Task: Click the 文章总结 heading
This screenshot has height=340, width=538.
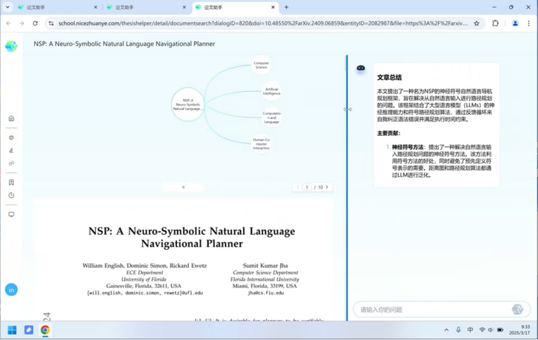Action: pyautogui.click(x=389, y=78)
